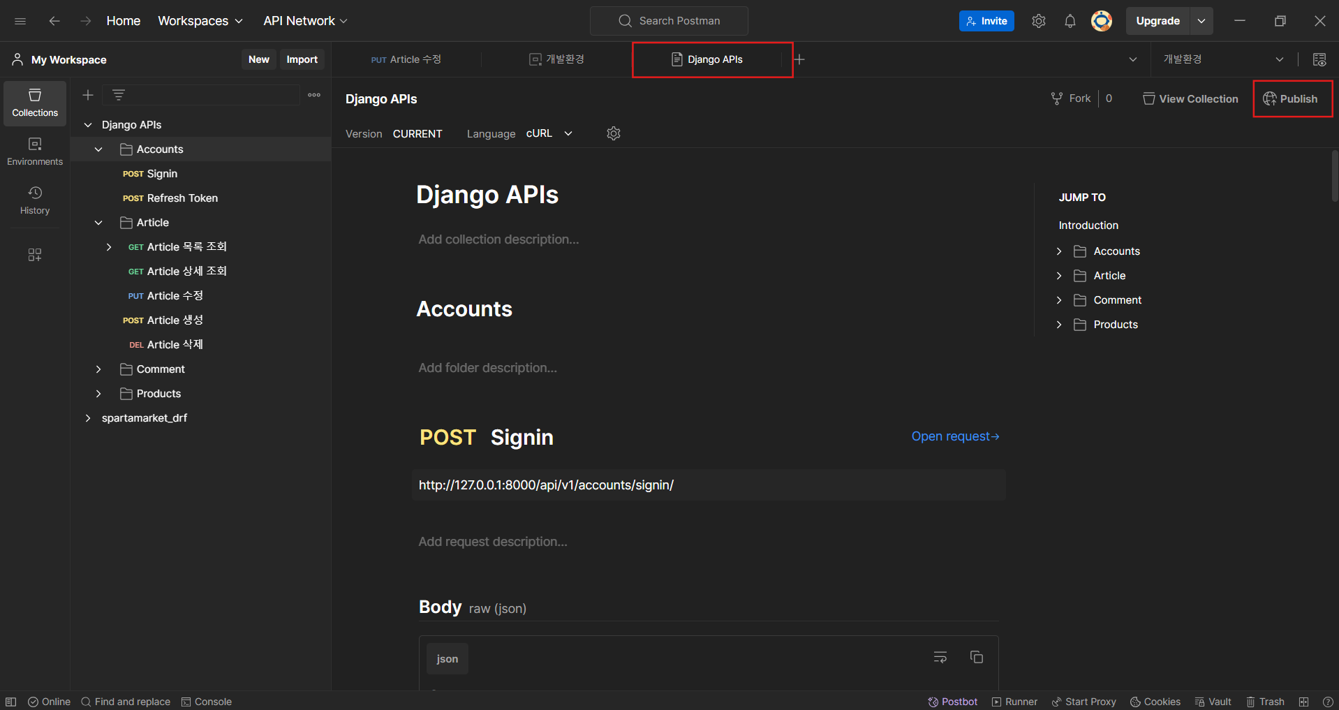Click View Collection
The height and width of the screenshot is (710, 1339).
pyautogui.click(x=1190, y=99)
